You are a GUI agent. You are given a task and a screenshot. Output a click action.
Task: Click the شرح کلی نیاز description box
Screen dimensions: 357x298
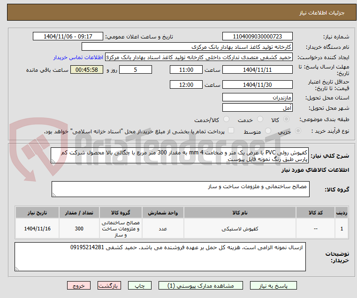(x=180, y=155)
